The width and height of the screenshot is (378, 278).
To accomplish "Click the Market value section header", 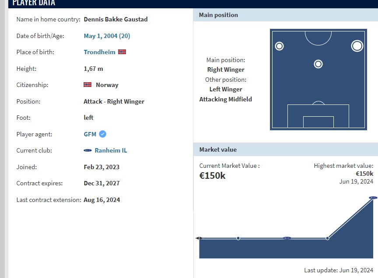I will click(218, 149).
